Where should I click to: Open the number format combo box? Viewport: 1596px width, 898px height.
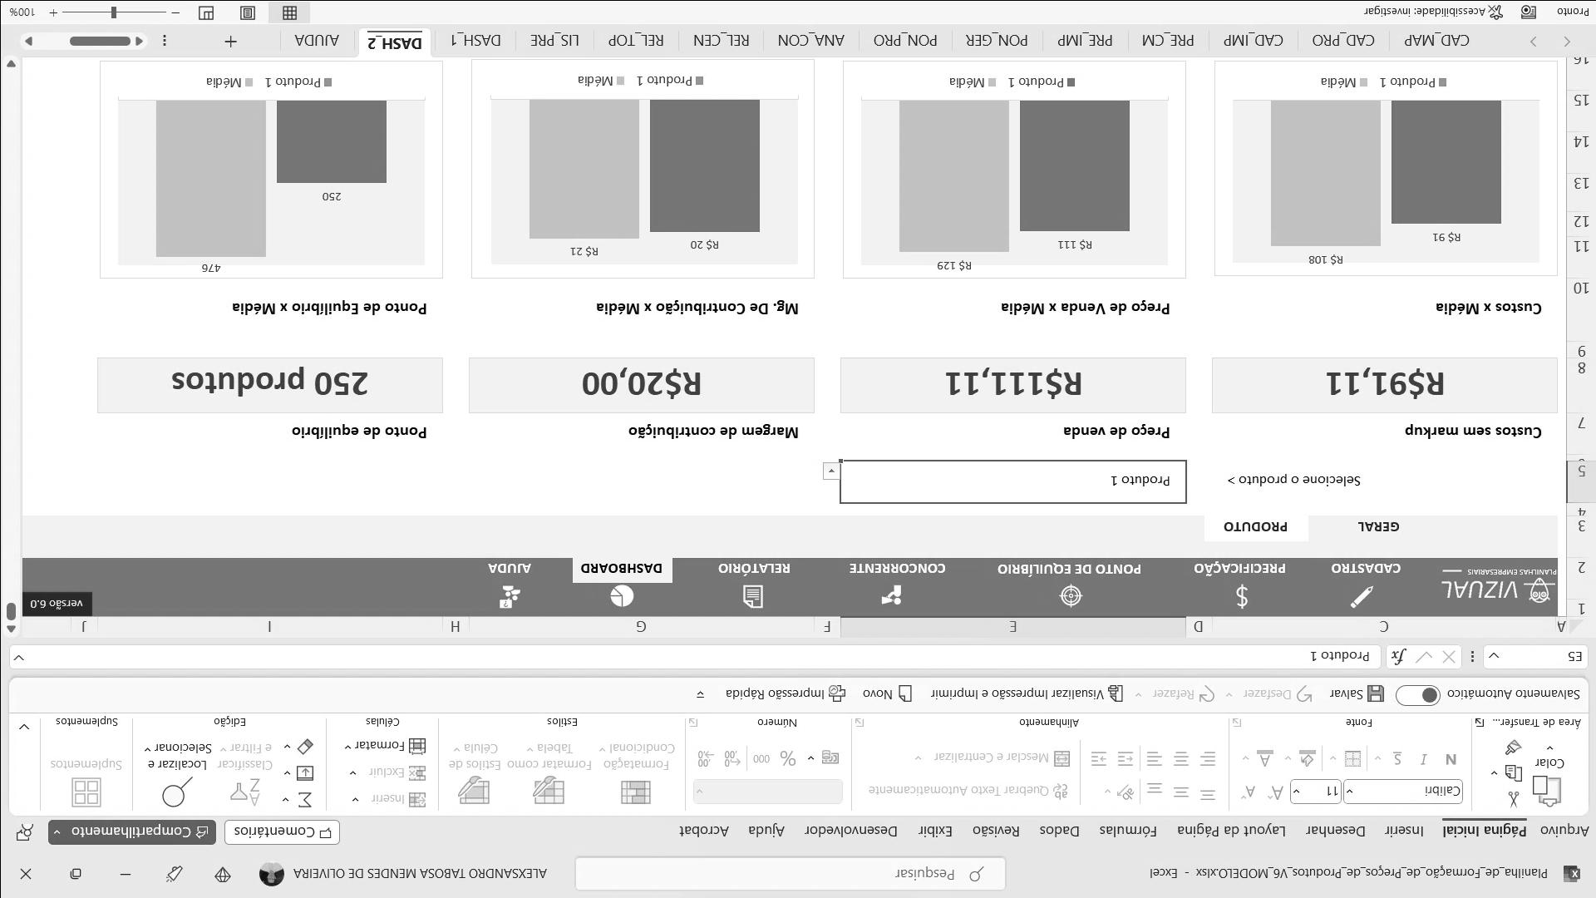[x=767, y=791]
